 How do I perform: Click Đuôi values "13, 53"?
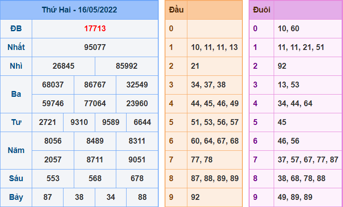[288, 85]
